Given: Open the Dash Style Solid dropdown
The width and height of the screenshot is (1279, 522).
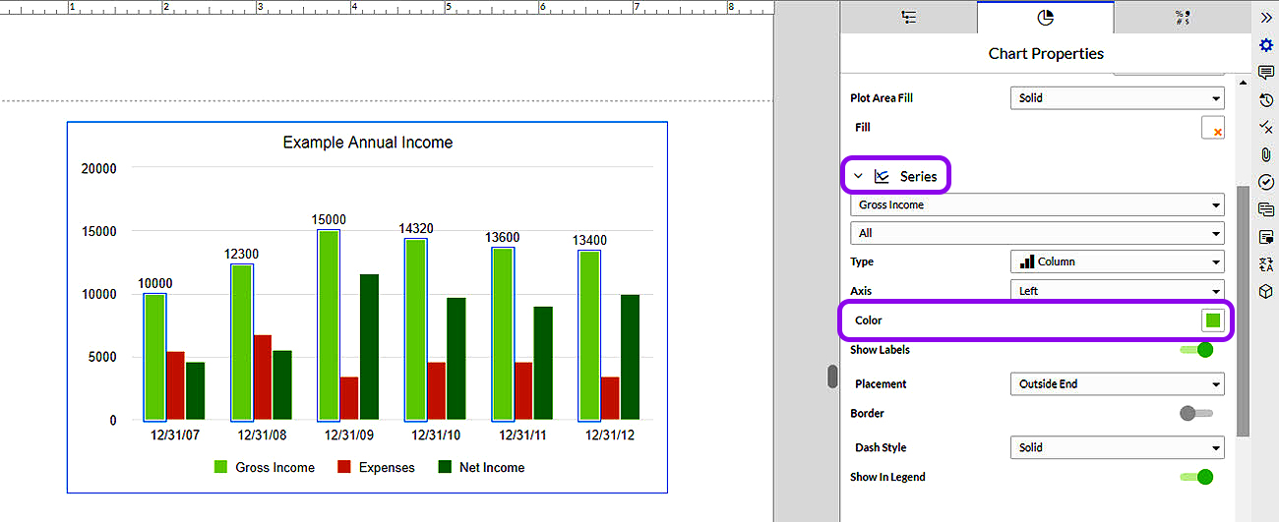Looking at the screenshot, I should click(x=1117, y=447).
